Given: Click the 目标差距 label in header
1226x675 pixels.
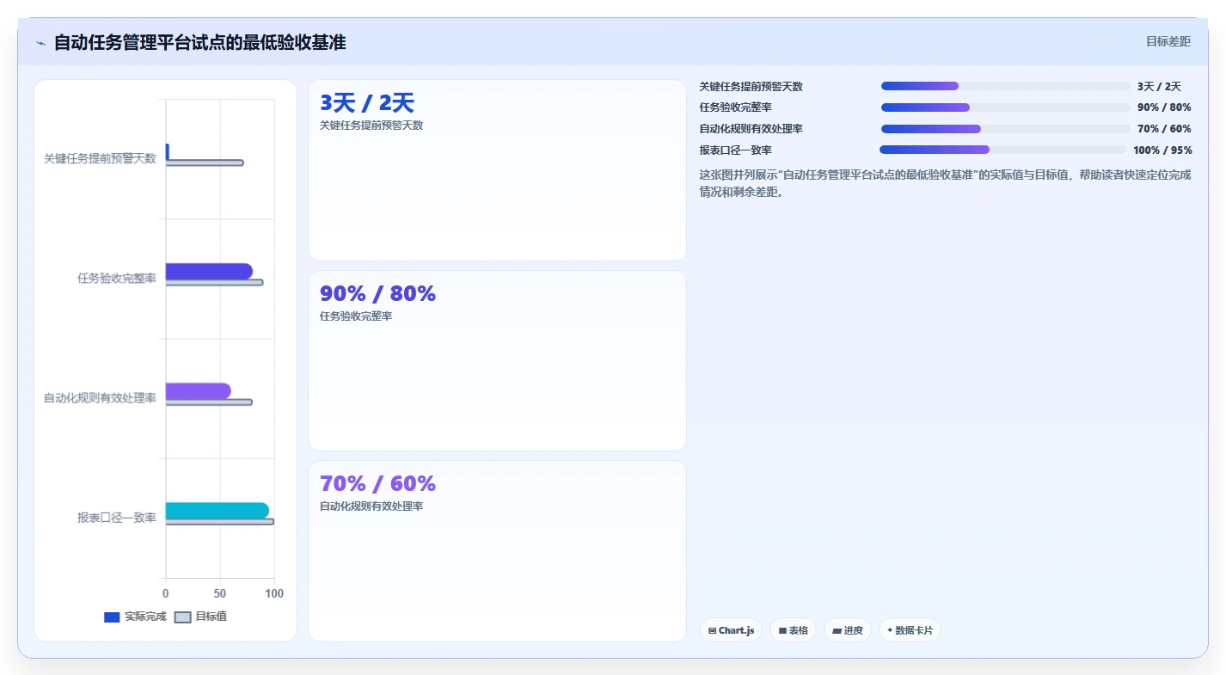Looking at the screenshot, I should point(1168,41).
